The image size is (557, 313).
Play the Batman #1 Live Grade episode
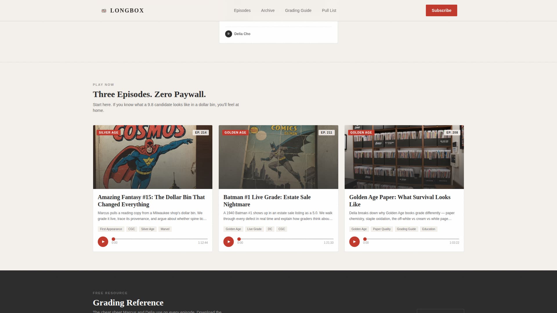[x=229, y=242]
